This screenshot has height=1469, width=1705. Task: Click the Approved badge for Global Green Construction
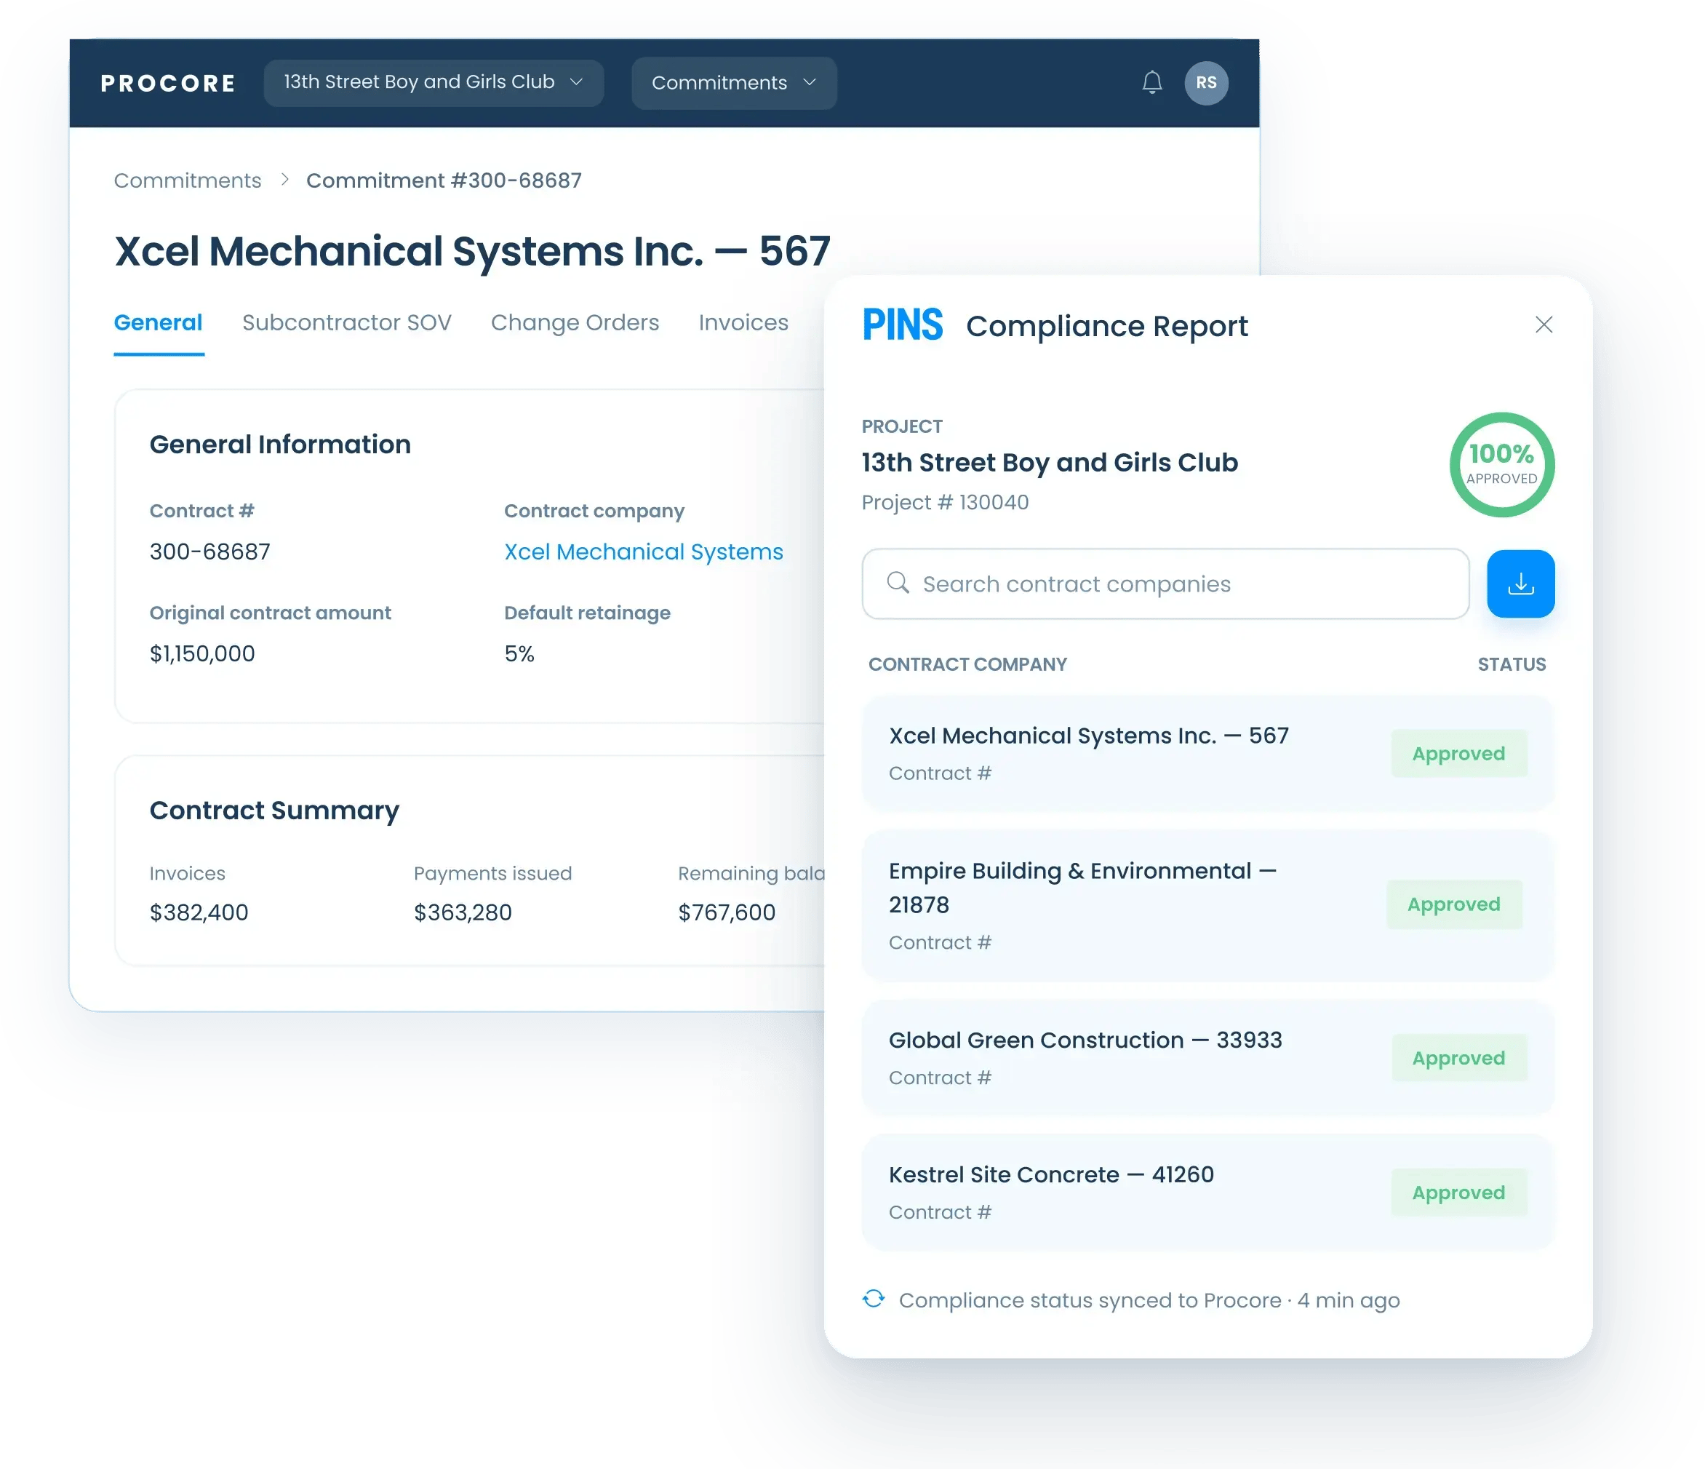coord(1458,1059)
